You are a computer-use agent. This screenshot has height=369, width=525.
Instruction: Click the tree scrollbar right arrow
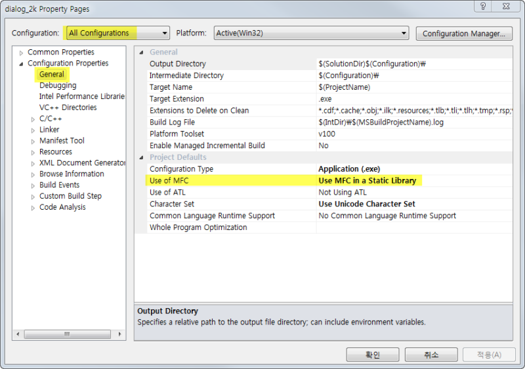120,334
